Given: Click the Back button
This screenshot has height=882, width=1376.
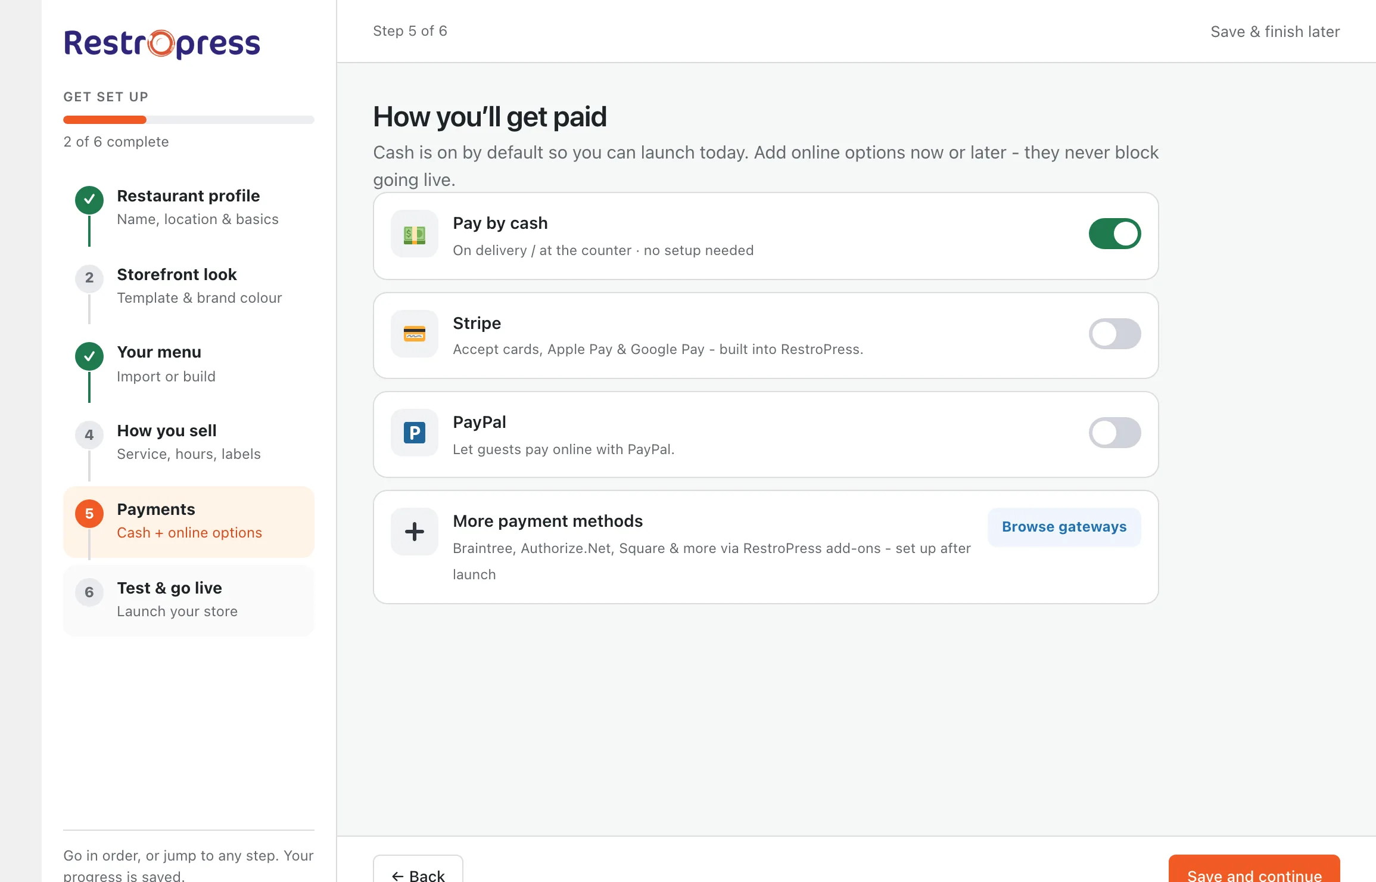Looking at the screenshot, I should coord(418,870).
